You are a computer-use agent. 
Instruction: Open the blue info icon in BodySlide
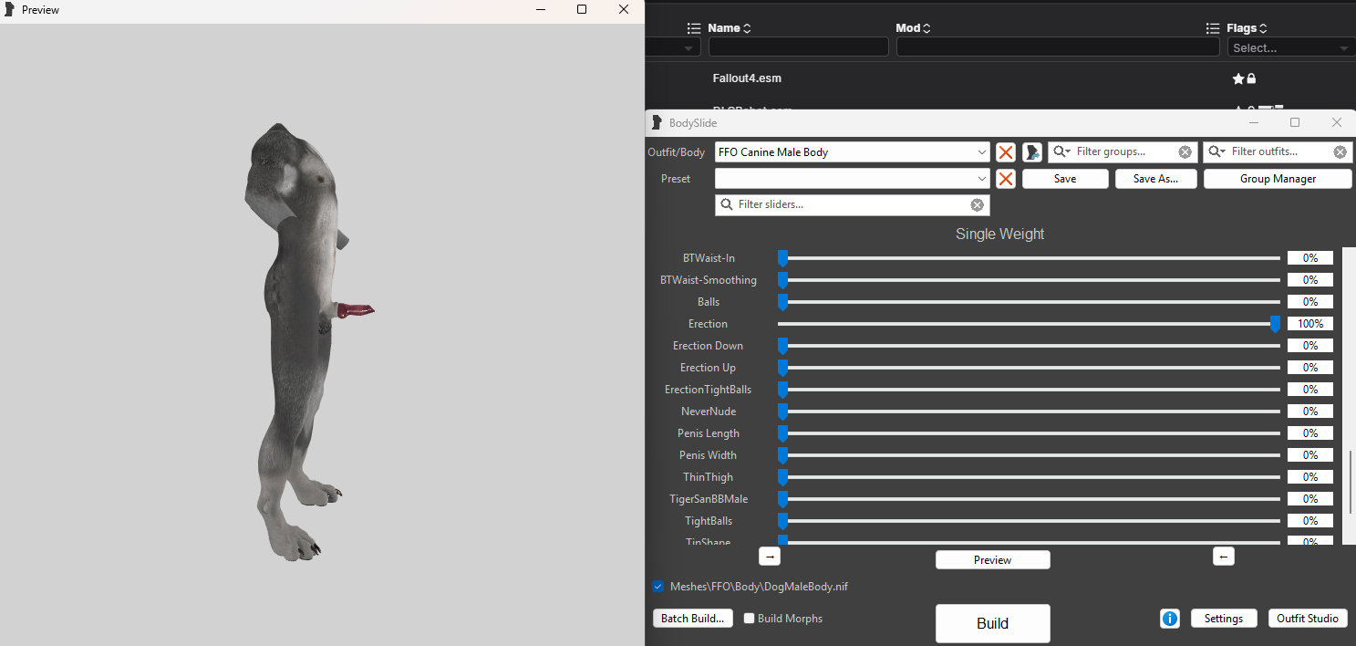coord(1169,619)
